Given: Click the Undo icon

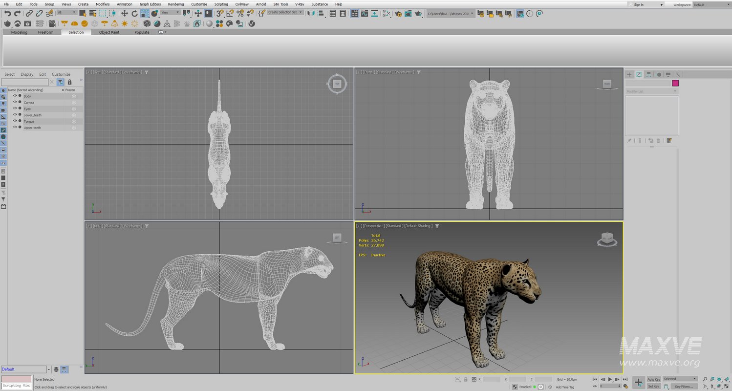Looking at the screenshot, I should [x=8, y=13].
